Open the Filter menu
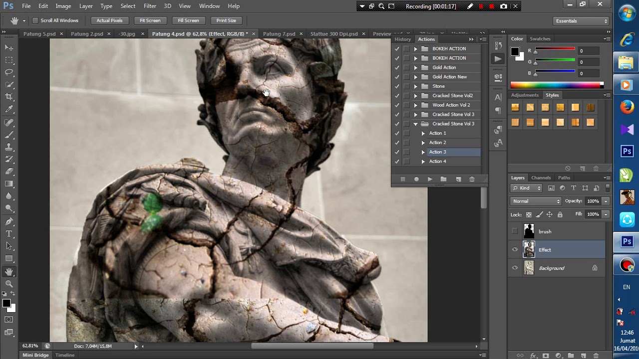Viewport: 639px width, 359px height. tap(150, 6)
